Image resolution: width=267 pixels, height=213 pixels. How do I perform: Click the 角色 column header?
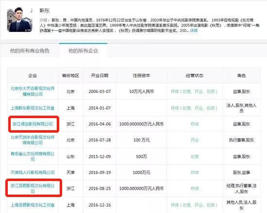coord(241,76)
